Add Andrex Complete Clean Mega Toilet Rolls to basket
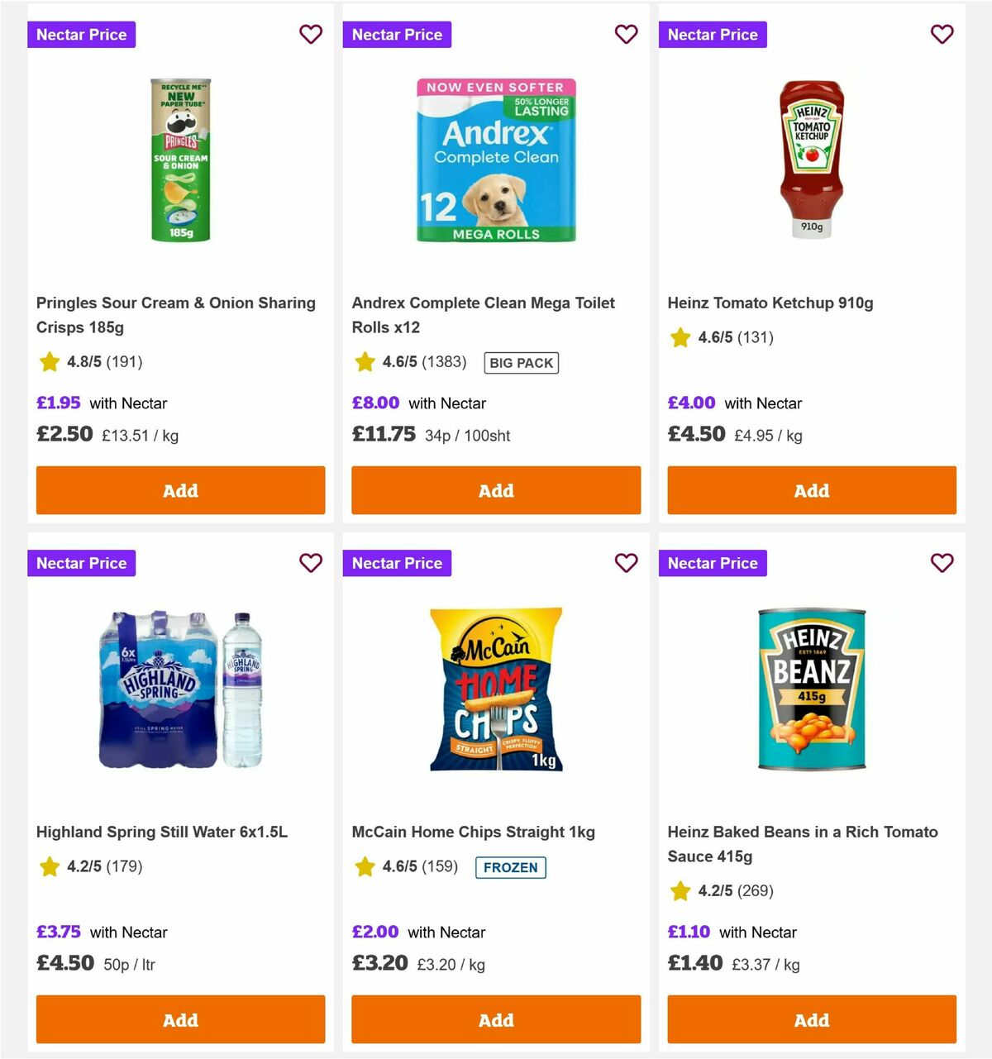Image resolution: width=992 pixels, height=1059 pixels. tap(496, 490)
